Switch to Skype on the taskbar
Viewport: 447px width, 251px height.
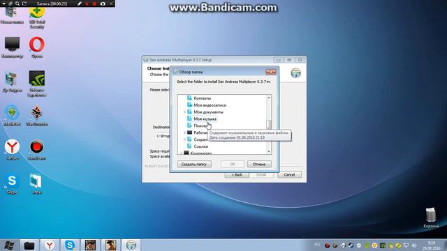pyautogui.click(x=70, y=245)
